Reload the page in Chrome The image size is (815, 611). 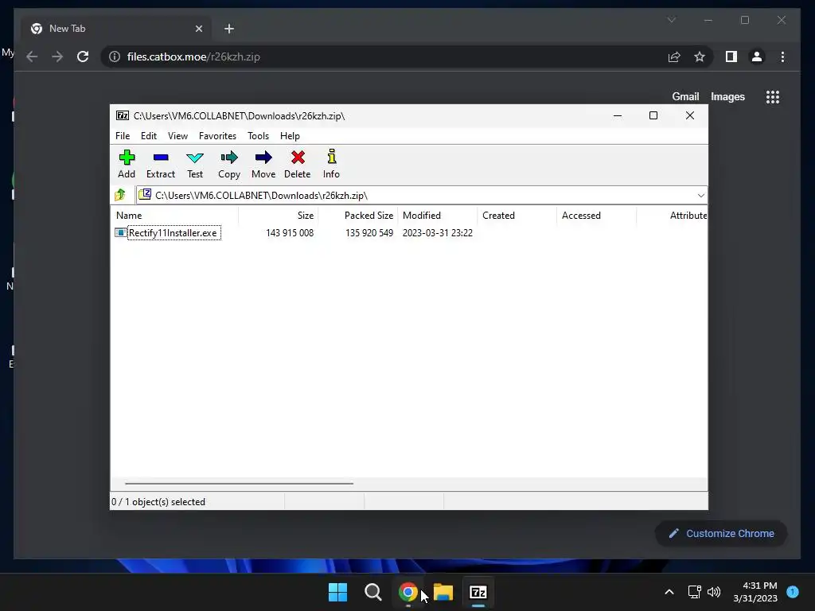tap(83, 56)
